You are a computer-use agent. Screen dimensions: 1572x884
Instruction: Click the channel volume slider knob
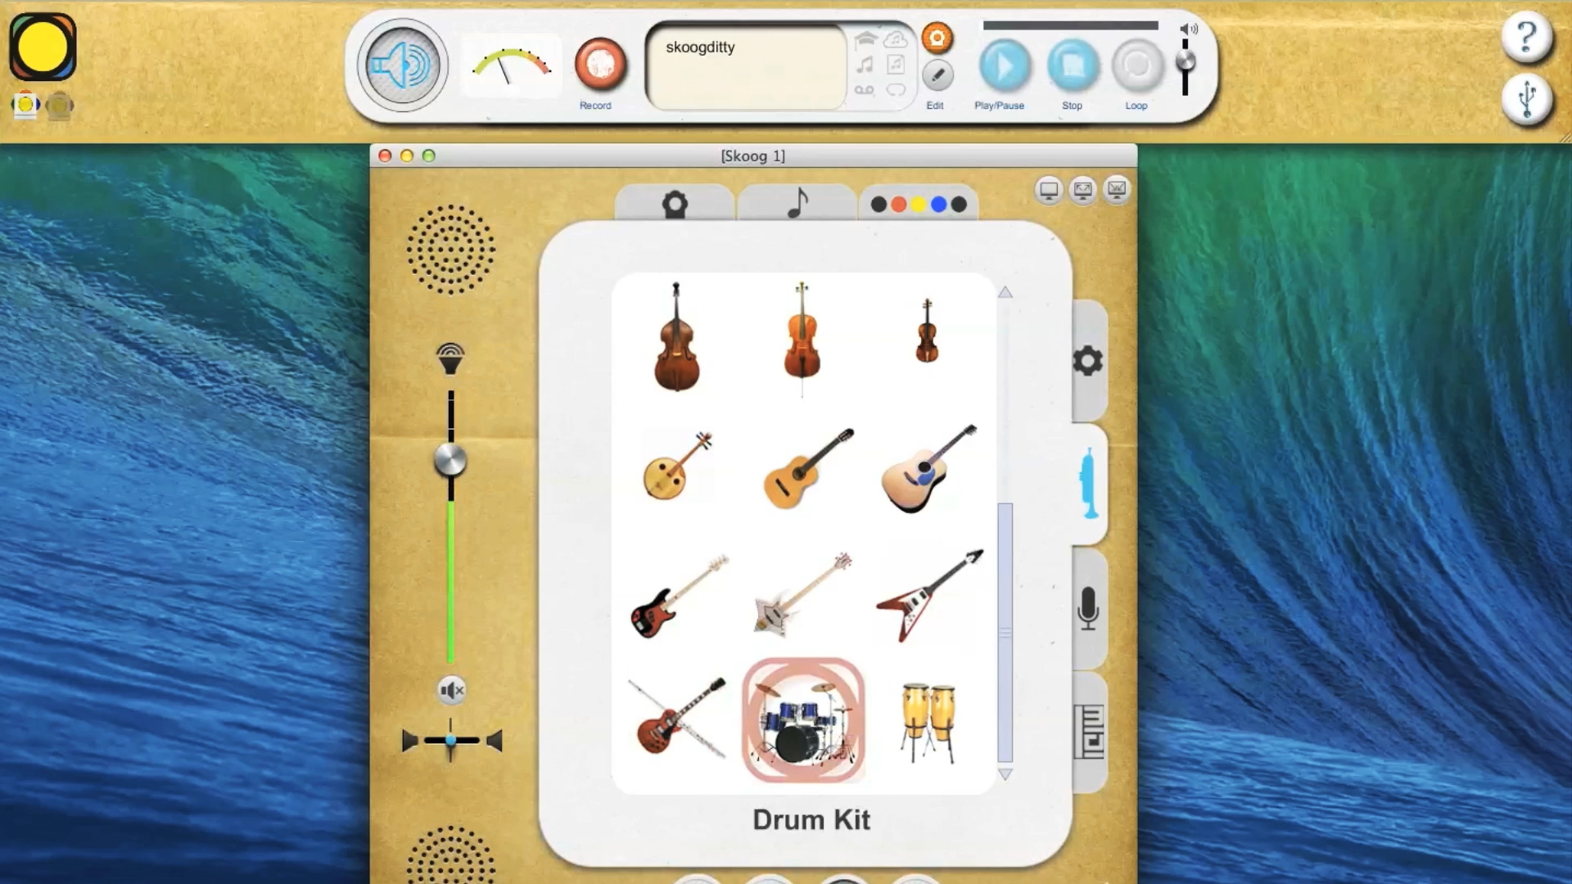click(450, 460)
